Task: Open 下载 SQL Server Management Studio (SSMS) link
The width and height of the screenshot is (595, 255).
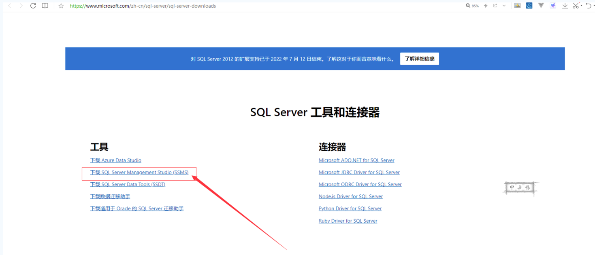Action: click(139, 173)
